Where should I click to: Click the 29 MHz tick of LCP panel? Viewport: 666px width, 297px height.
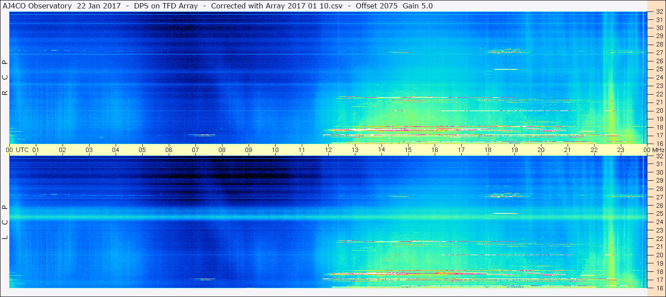pos(659,180)
